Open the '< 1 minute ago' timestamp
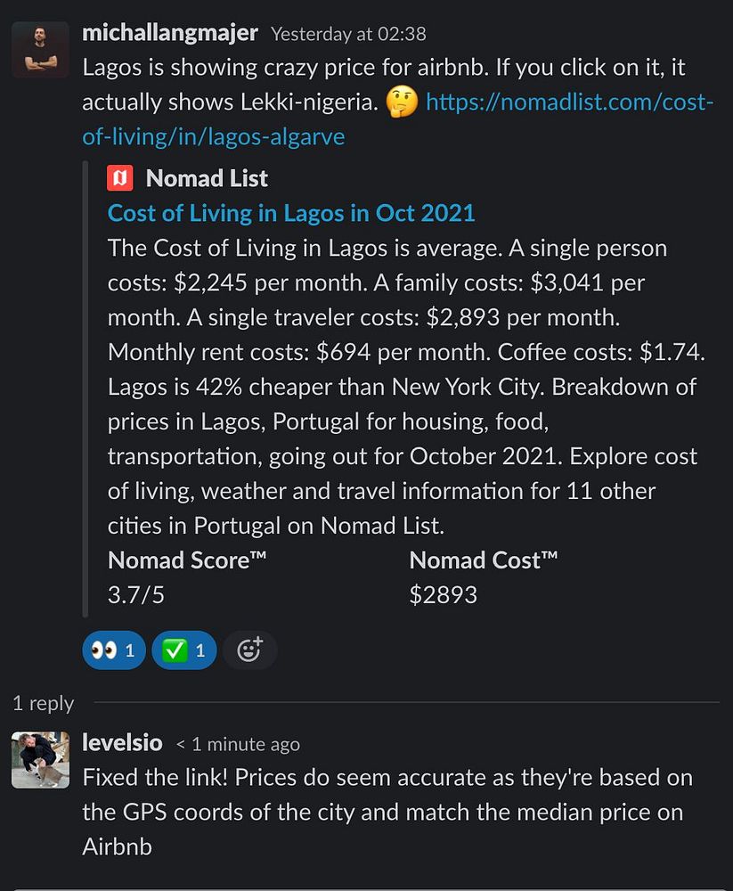The width and height of the screenshot is (733, 891). click(x=238, y=744)
